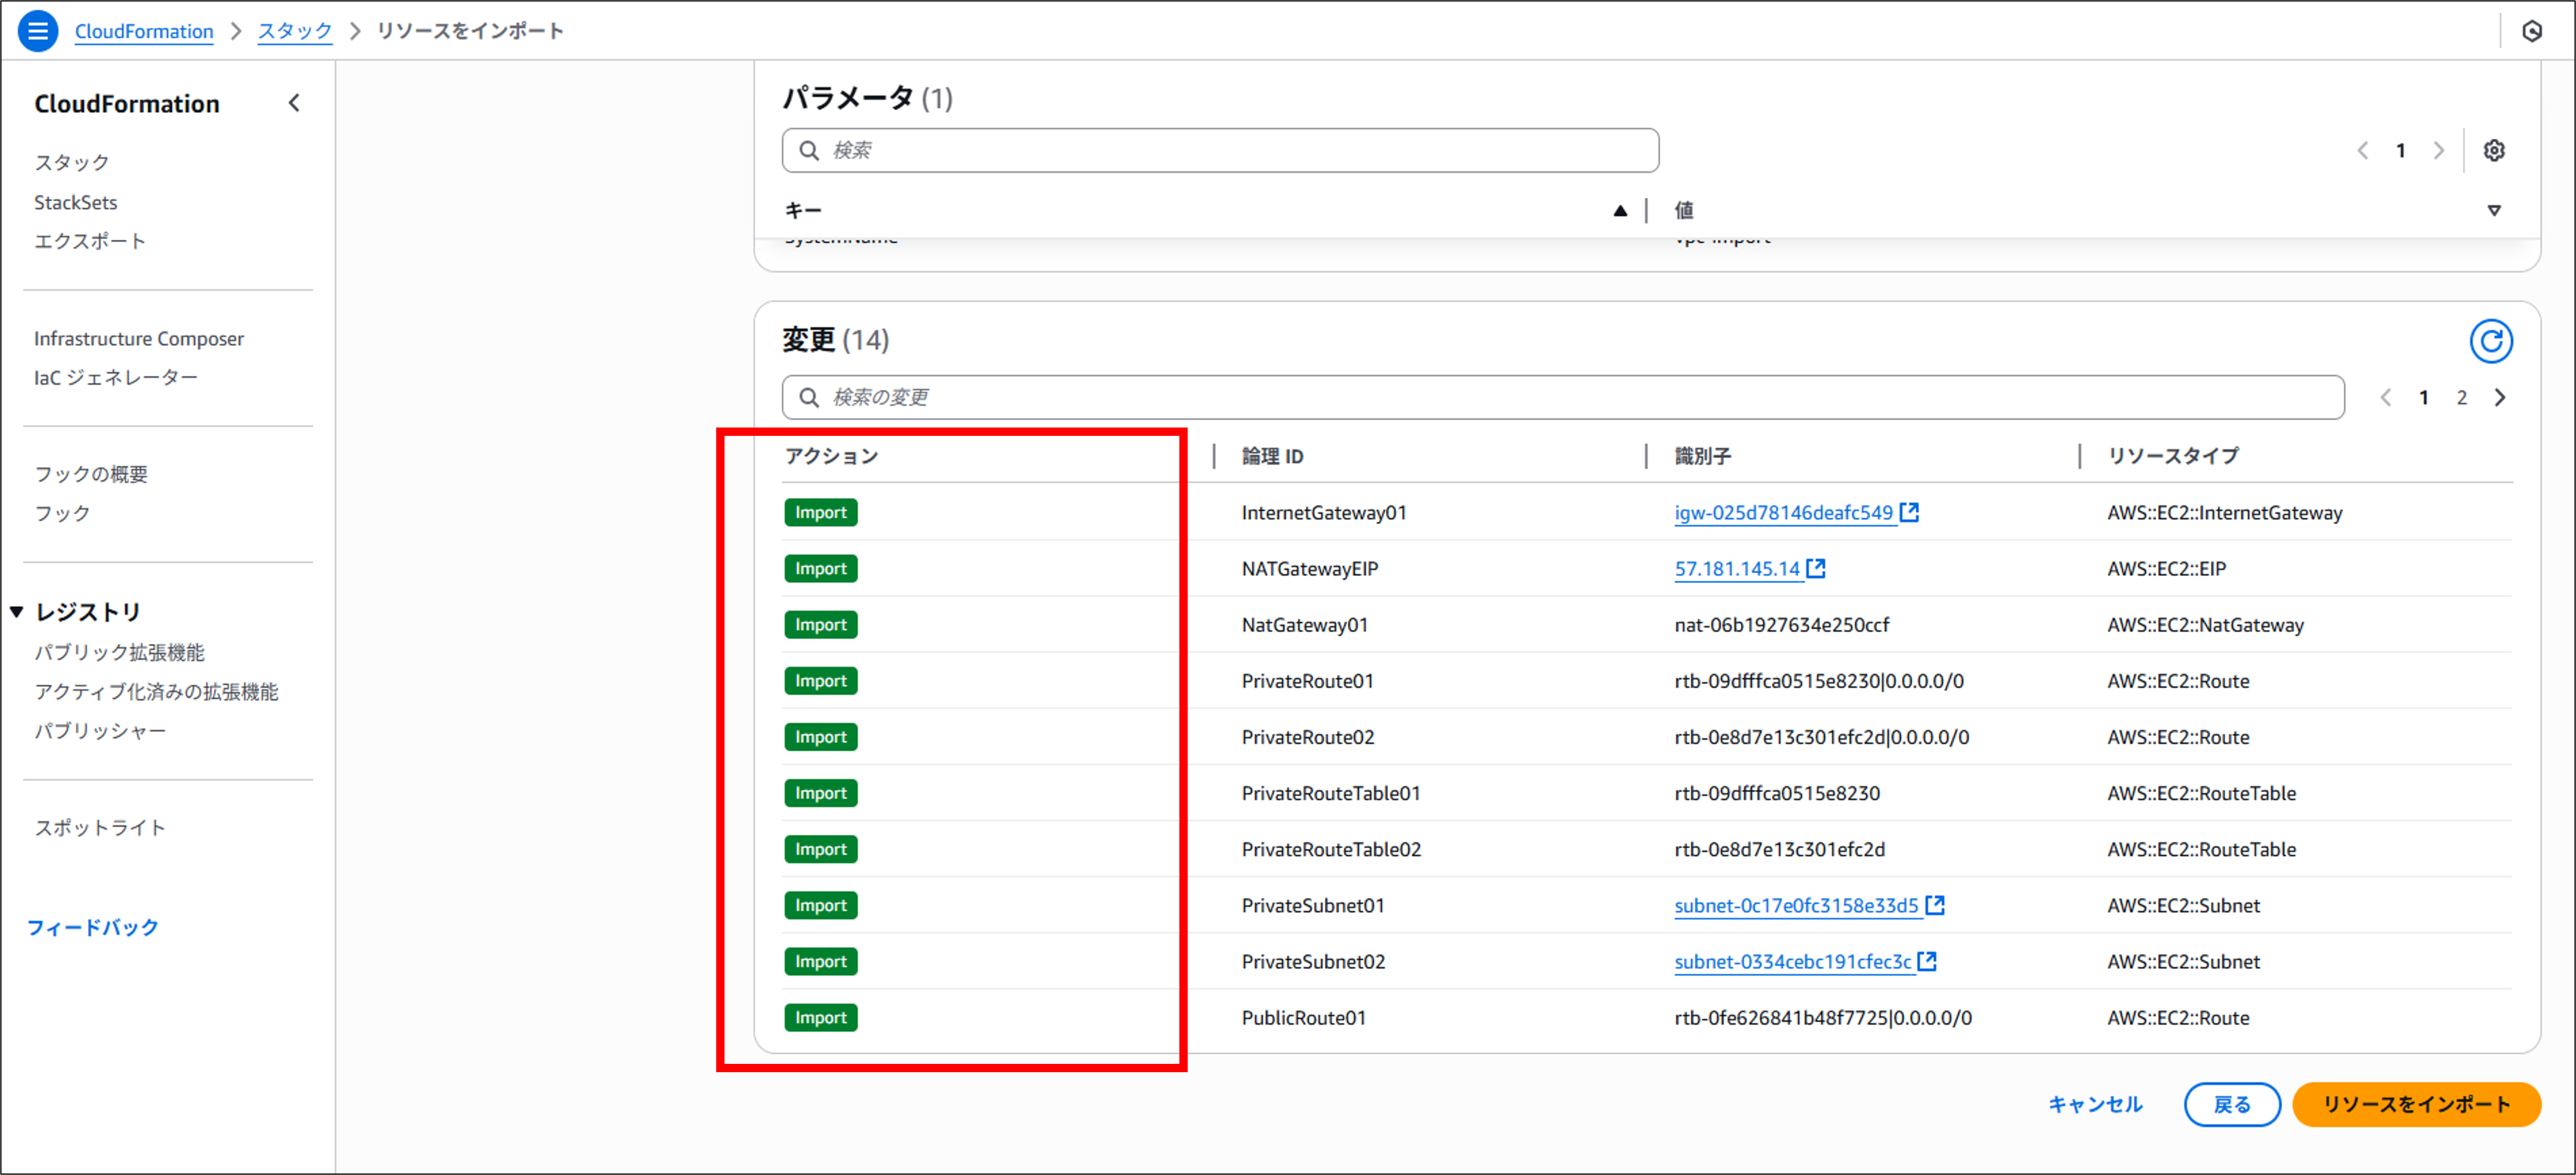Toggle sort on 値 column arrow
The height and width of the screenshot is (1175, 2576).
click(2494, 211)
